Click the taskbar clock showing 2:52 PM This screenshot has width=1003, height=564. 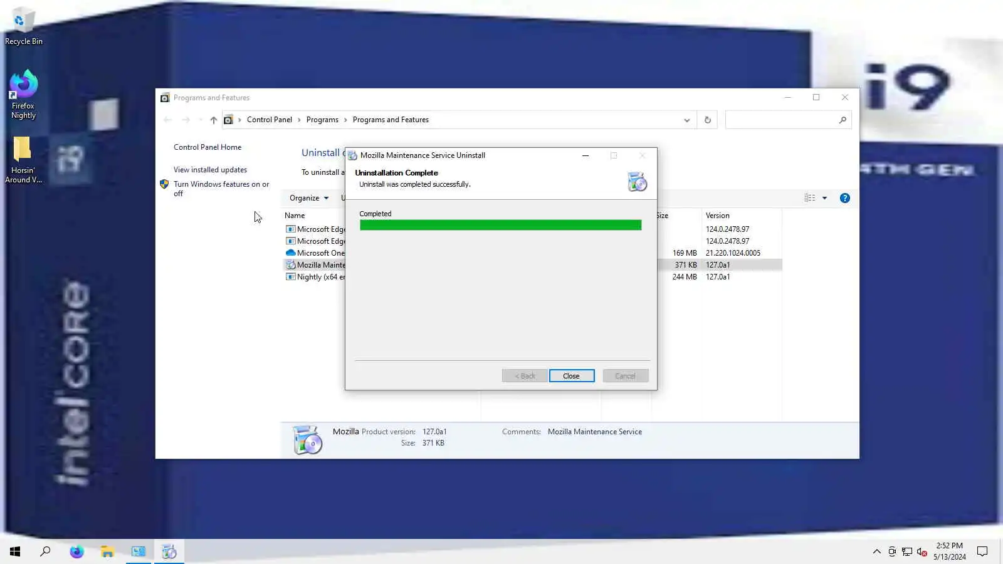coord(949,551)
